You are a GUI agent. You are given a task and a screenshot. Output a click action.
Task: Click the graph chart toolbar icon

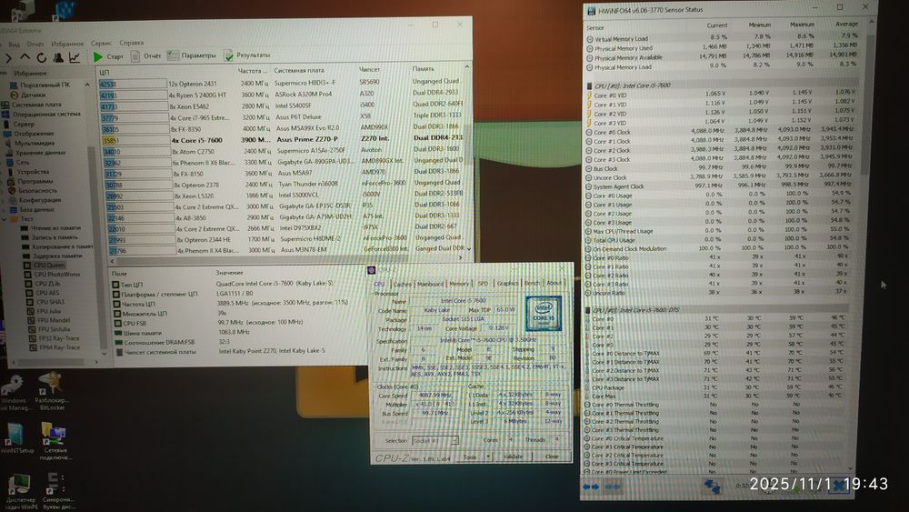75,56
